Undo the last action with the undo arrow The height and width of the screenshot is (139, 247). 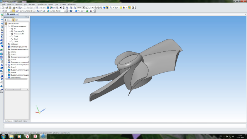pyautogui.click(x=41, y=8)
